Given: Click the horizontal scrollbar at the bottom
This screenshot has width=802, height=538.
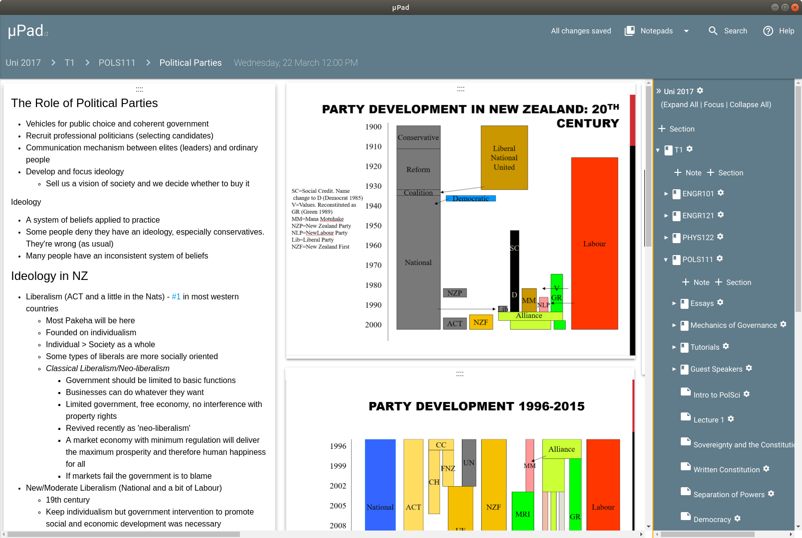Looking at the screenshot, I should coord(123,534).
